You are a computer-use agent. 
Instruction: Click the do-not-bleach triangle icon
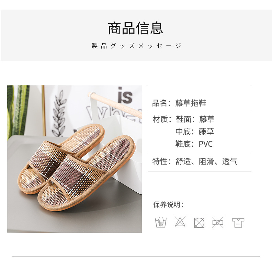coord(180,221)
